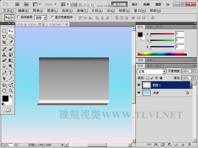Hide layer 图层 1 with its eye icon

[x=139, y=85]
